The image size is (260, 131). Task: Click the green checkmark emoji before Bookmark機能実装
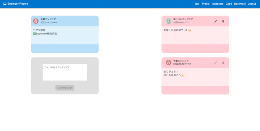tap(35, 34)
